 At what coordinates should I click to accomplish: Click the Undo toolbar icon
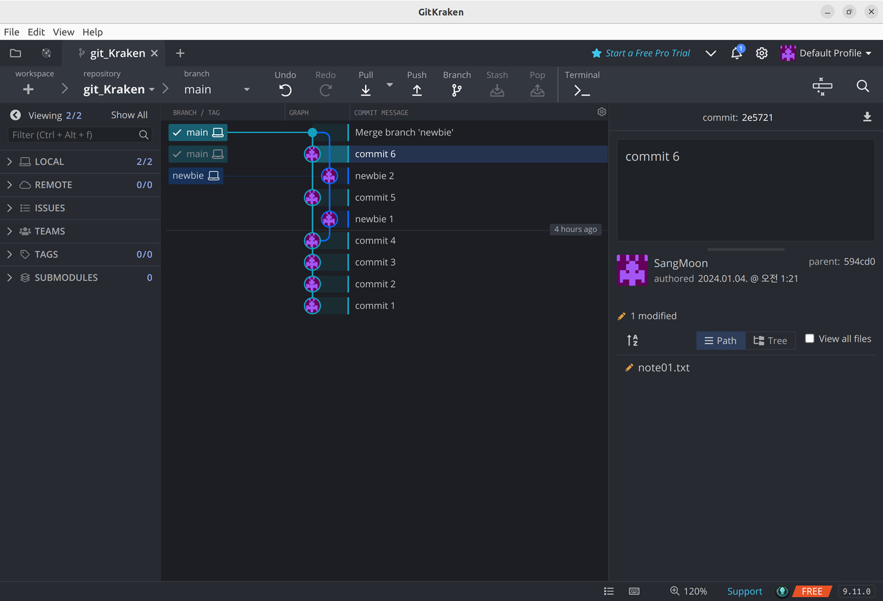click(285, 90)
